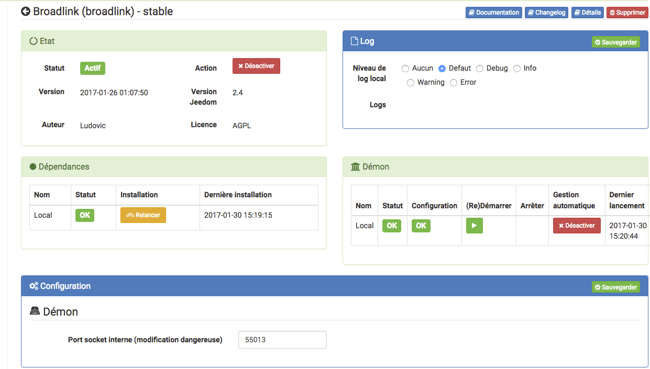The image size is (650, 369).
Task: Click the Installation column header
Action: 139,195
